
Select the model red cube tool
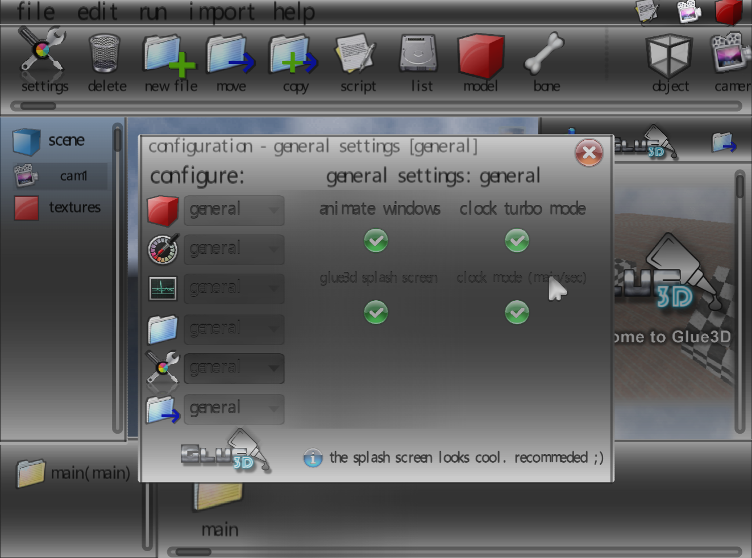tap(481, 61)
